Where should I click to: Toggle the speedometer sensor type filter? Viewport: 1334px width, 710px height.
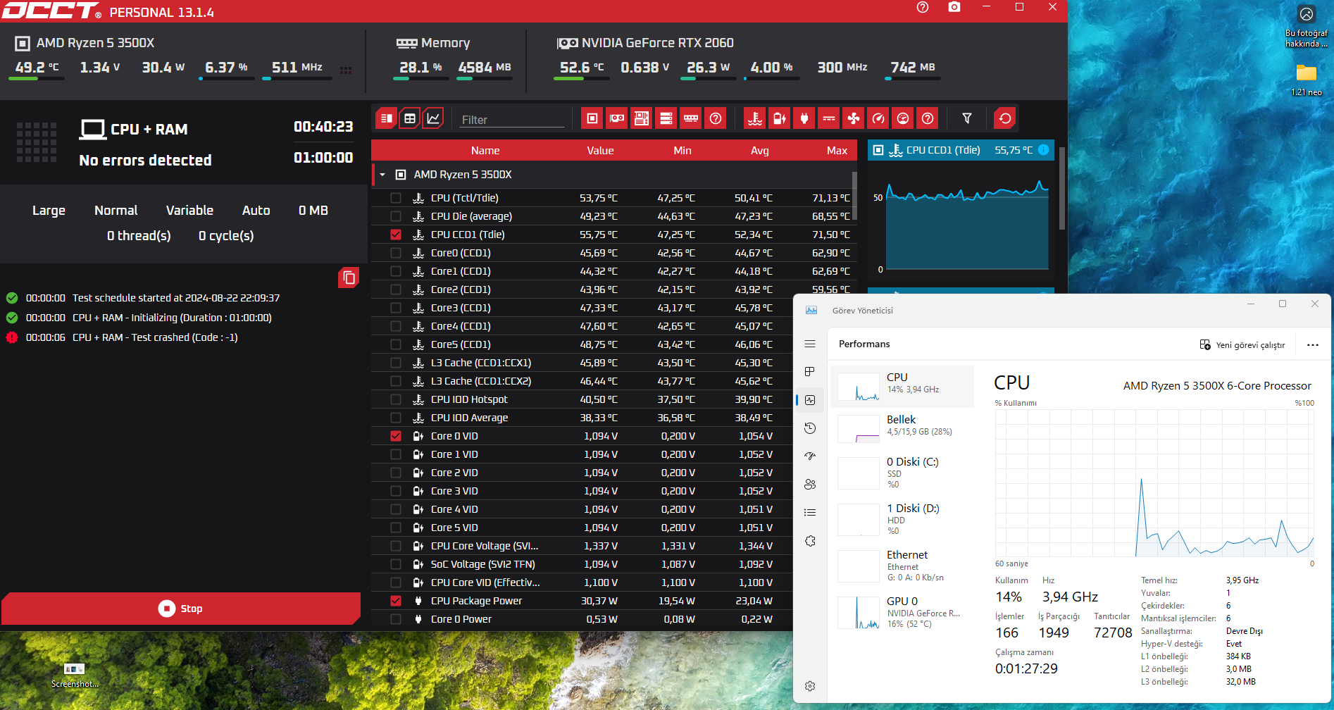pyautogui.click(x=878, y=118)
